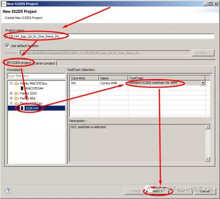Click the S32K144 chip icon
The height and width of the screenshot is (199, 220).
pos(22,108)
